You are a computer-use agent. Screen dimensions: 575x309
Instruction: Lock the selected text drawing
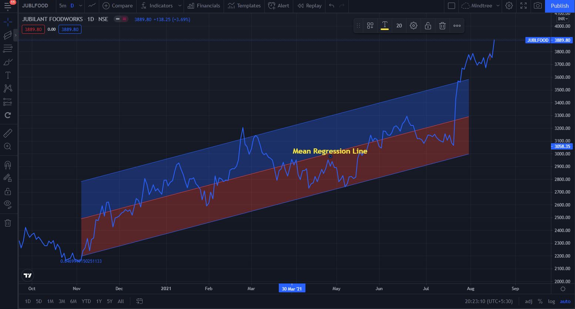(x=428, y=26)
